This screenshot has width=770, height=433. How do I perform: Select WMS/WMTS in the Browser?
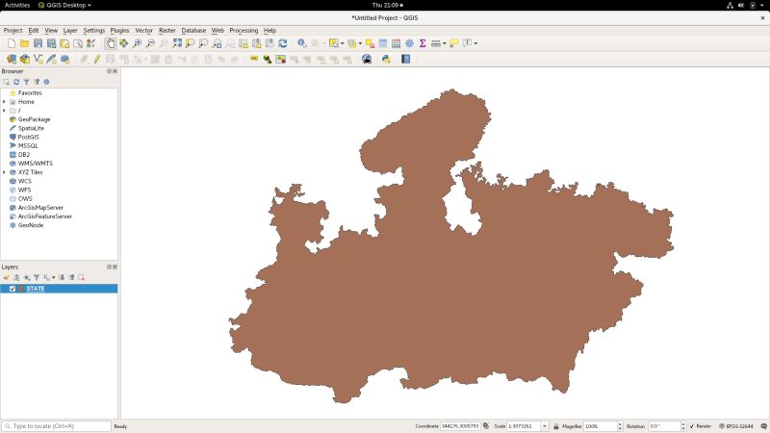[x=35, y=164]
